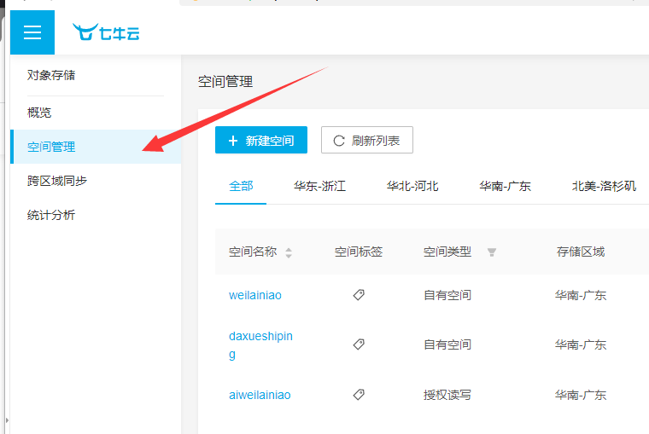Select 空间管理 in the sidebar
Screen dimensions: 649x434
[51, 147]
